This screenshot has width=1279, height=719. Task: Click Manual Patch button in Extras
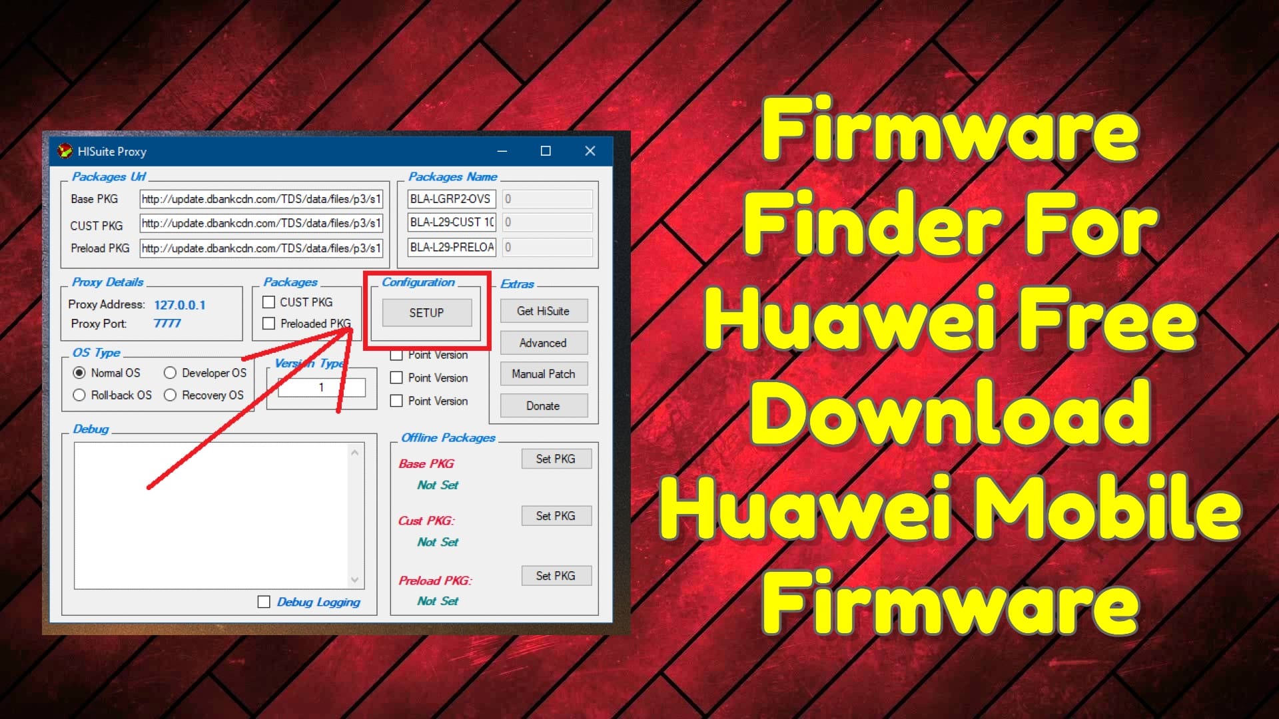[543, 374]
